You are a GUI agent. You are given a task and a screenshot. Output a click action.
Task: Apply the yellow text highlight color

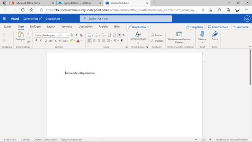pos(72,41)
